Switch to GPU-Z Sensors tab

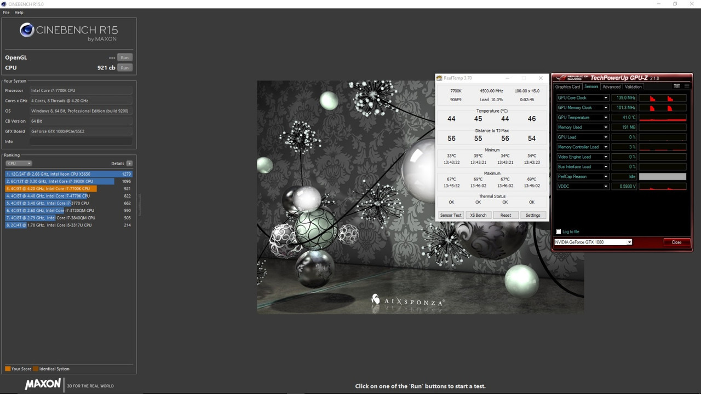point(591,86)
